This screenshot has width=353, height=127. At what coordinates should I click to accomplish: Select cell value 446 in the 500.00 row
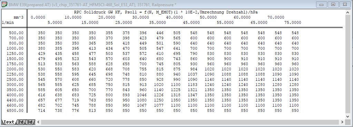click(x=160, y=33)
